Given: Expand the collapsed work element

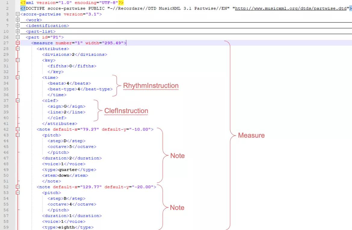Looking at the screenshot, I should tap(17, 20).
